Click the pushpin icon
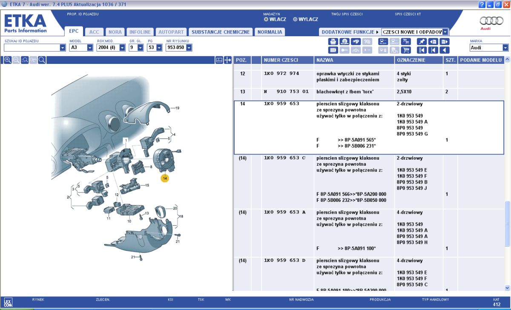The image size is (511, 310). coord(422,42)
